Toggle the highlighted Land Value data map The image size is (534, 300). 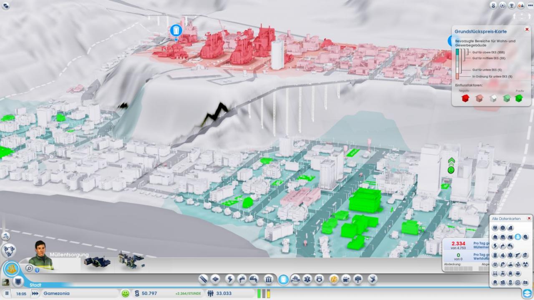coord(518,237)
